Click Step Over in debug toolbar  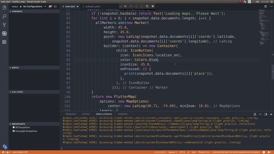click(131, 6)
